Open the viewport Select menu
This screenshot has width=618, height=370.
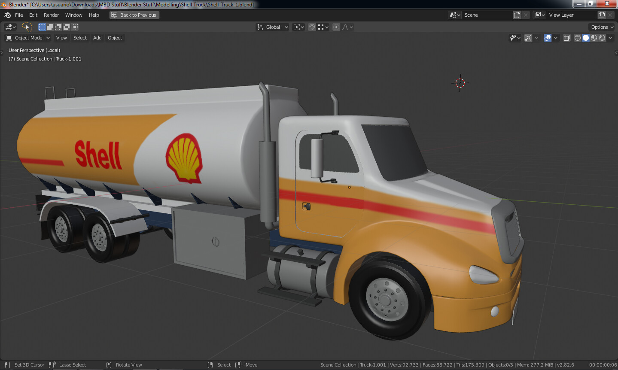click(80, 38)
